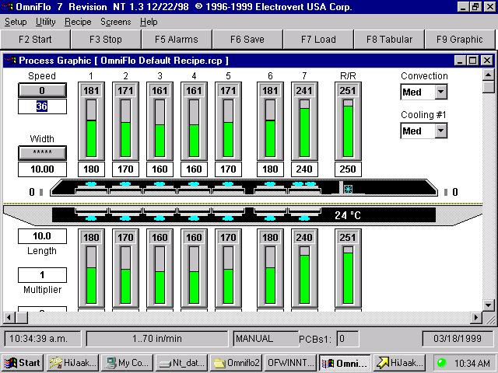This screenshot has height=373, width=498.
Task: Click top R/R zone green temperature bar
Action: 348,131
